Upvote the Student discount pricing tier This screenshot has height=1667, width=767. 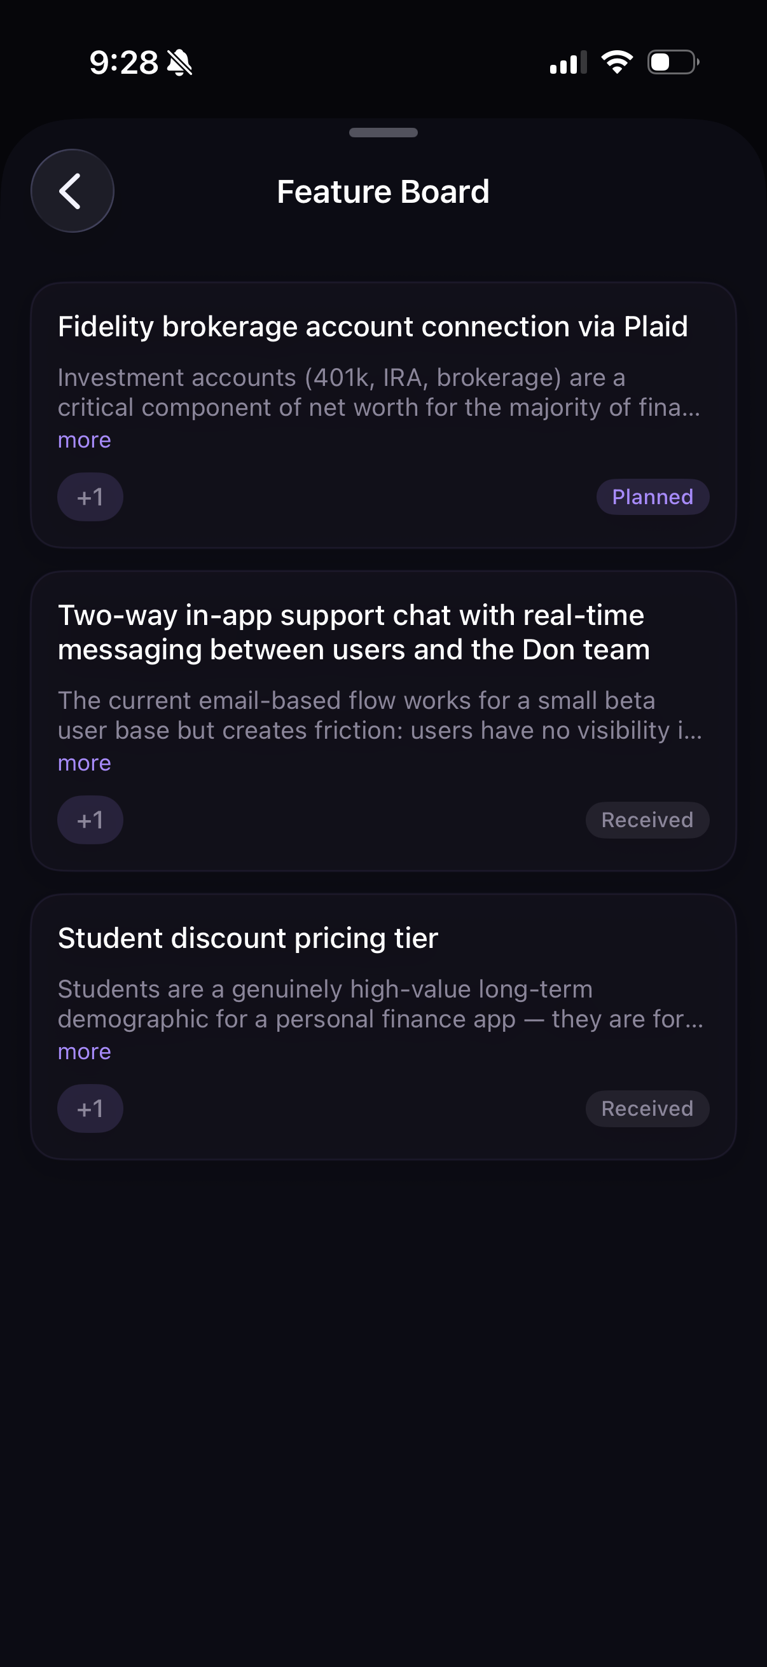pyautogui.click(x=90, y=1109)
